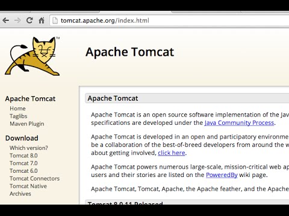Click the Tomcat 8.0.11 Released heading
The image size is (289, 216).
(125, 203)
